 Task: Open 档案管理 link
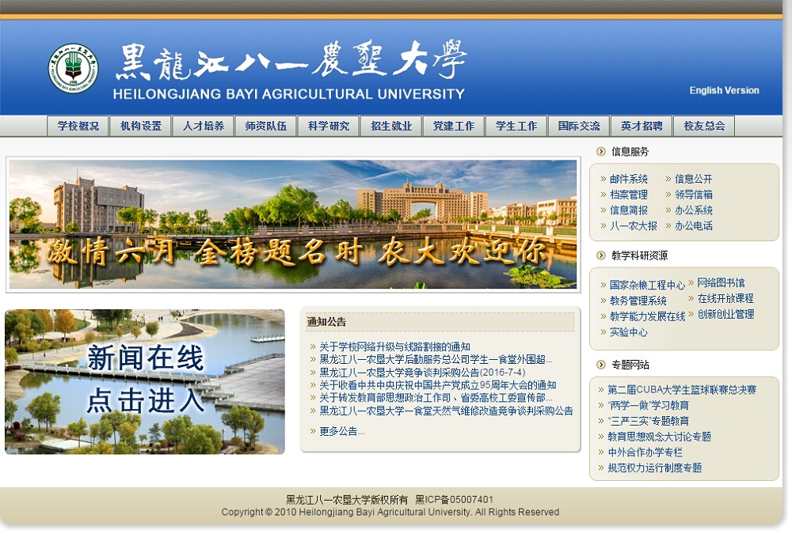click(x=629, y=195)
